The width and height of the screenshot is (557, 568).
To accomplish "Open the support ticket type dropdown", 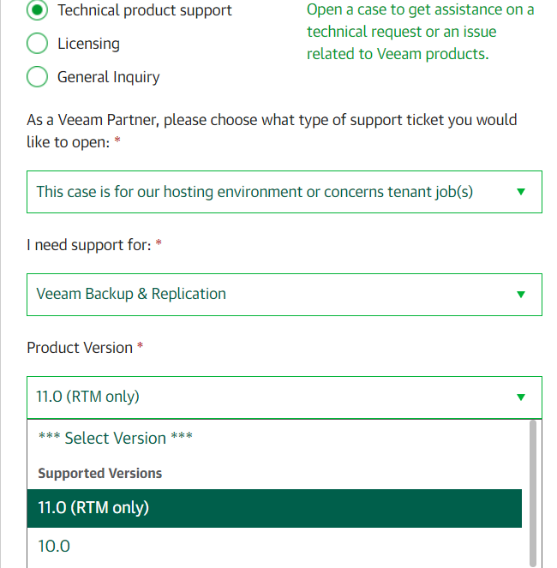I will point(284,192).
